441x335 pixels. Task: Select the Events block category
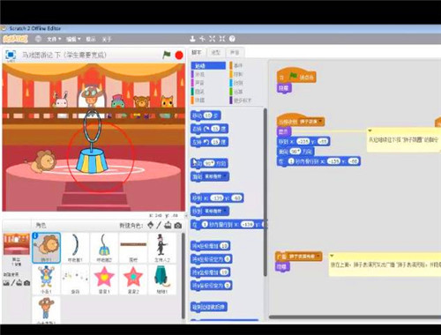click(x=238, y=65)
